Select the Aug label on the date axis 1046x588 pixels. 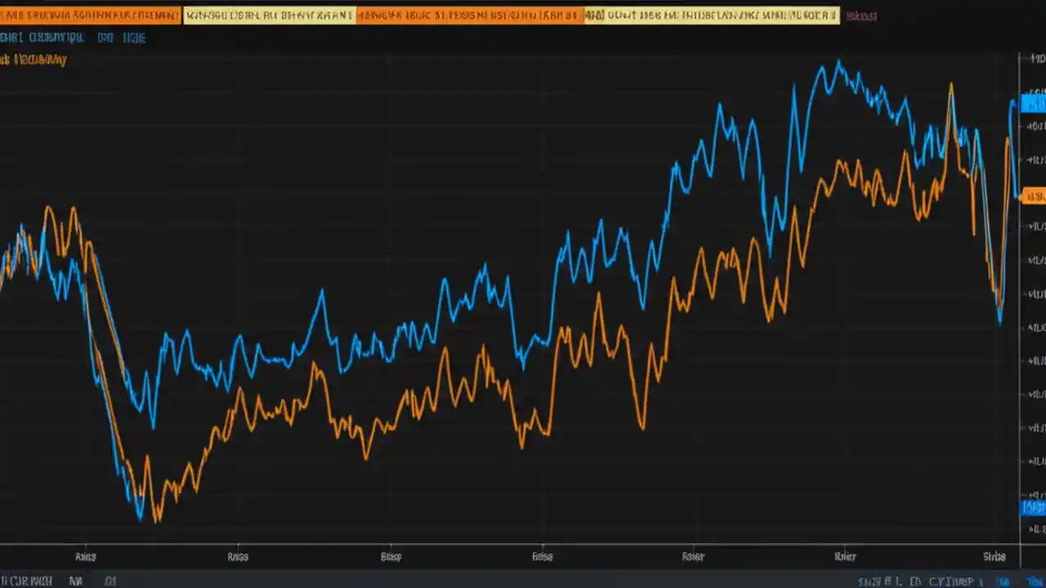86,556
